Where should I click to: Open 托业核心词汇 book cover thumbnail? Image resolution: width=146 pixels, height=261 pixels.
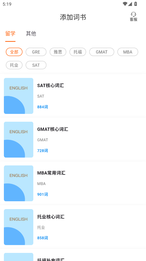tap(19, 227)
